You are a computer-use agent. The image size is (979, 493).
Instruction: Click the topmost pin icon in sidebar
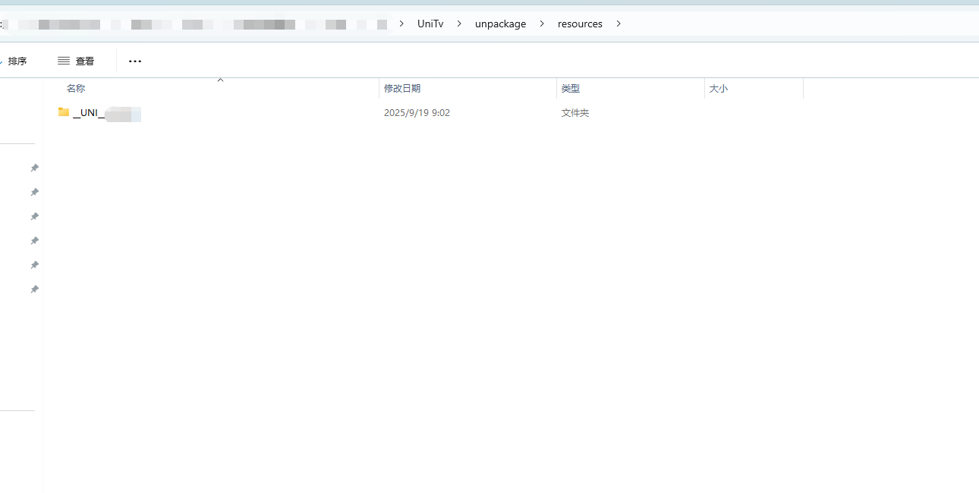pyautogui.click(x=34, y=168)
